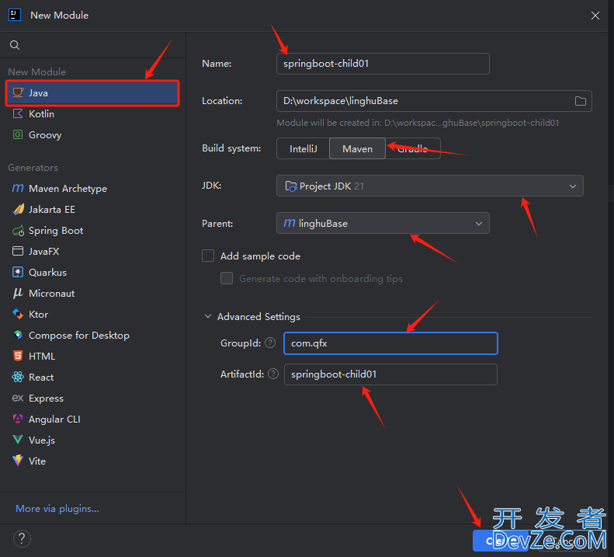Click the Kotlin K icon
This screenshot has height=557, width=614.
[x=18, y=113]
